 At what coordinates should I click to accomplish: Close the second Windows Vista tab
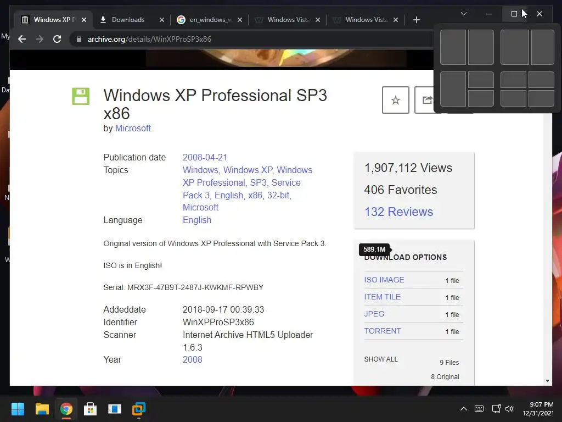click(396, 20)
